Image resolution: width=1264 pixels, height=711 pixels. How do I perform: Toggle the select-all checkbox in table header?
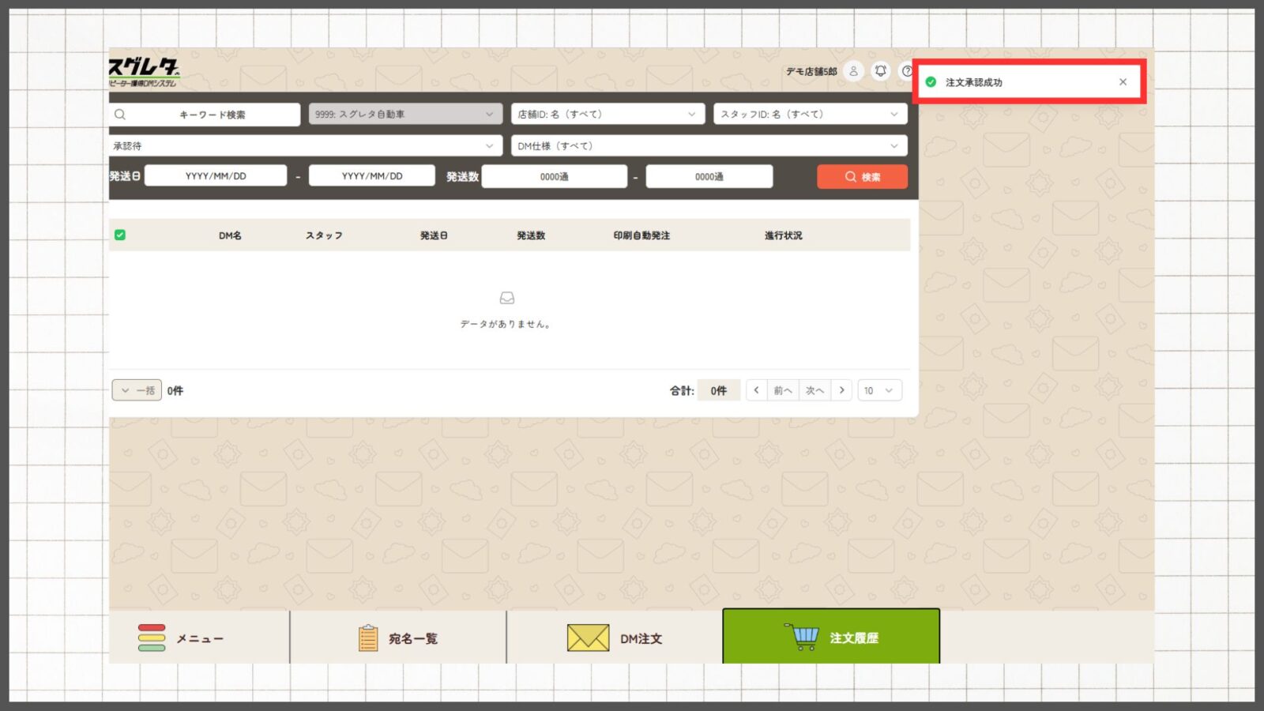120,235
